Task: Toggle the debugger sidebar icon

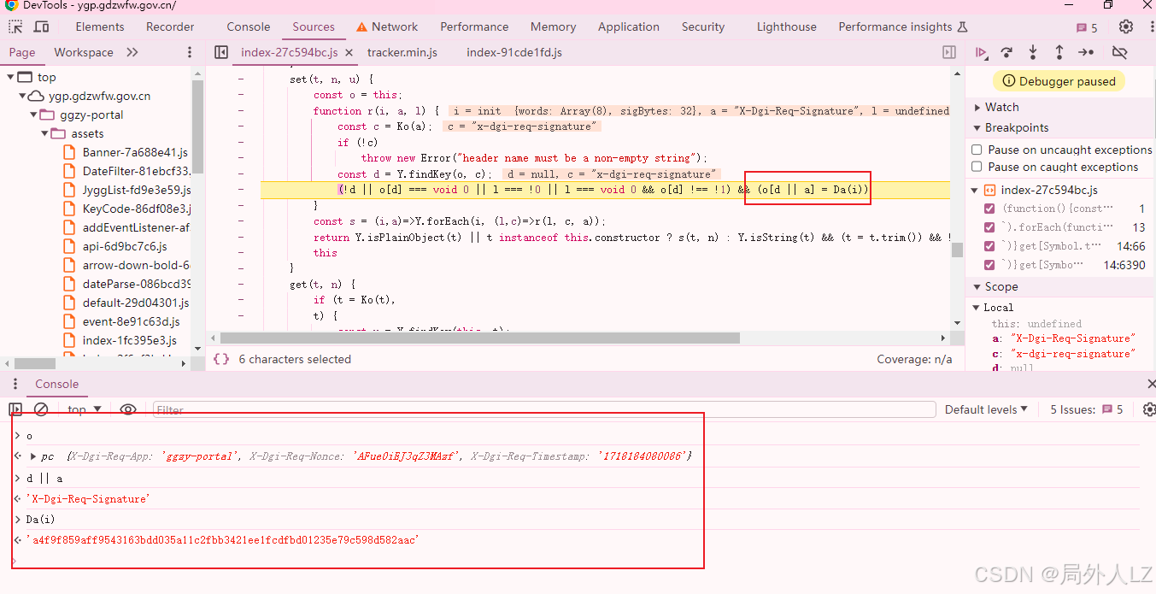Action: (949, 52)
